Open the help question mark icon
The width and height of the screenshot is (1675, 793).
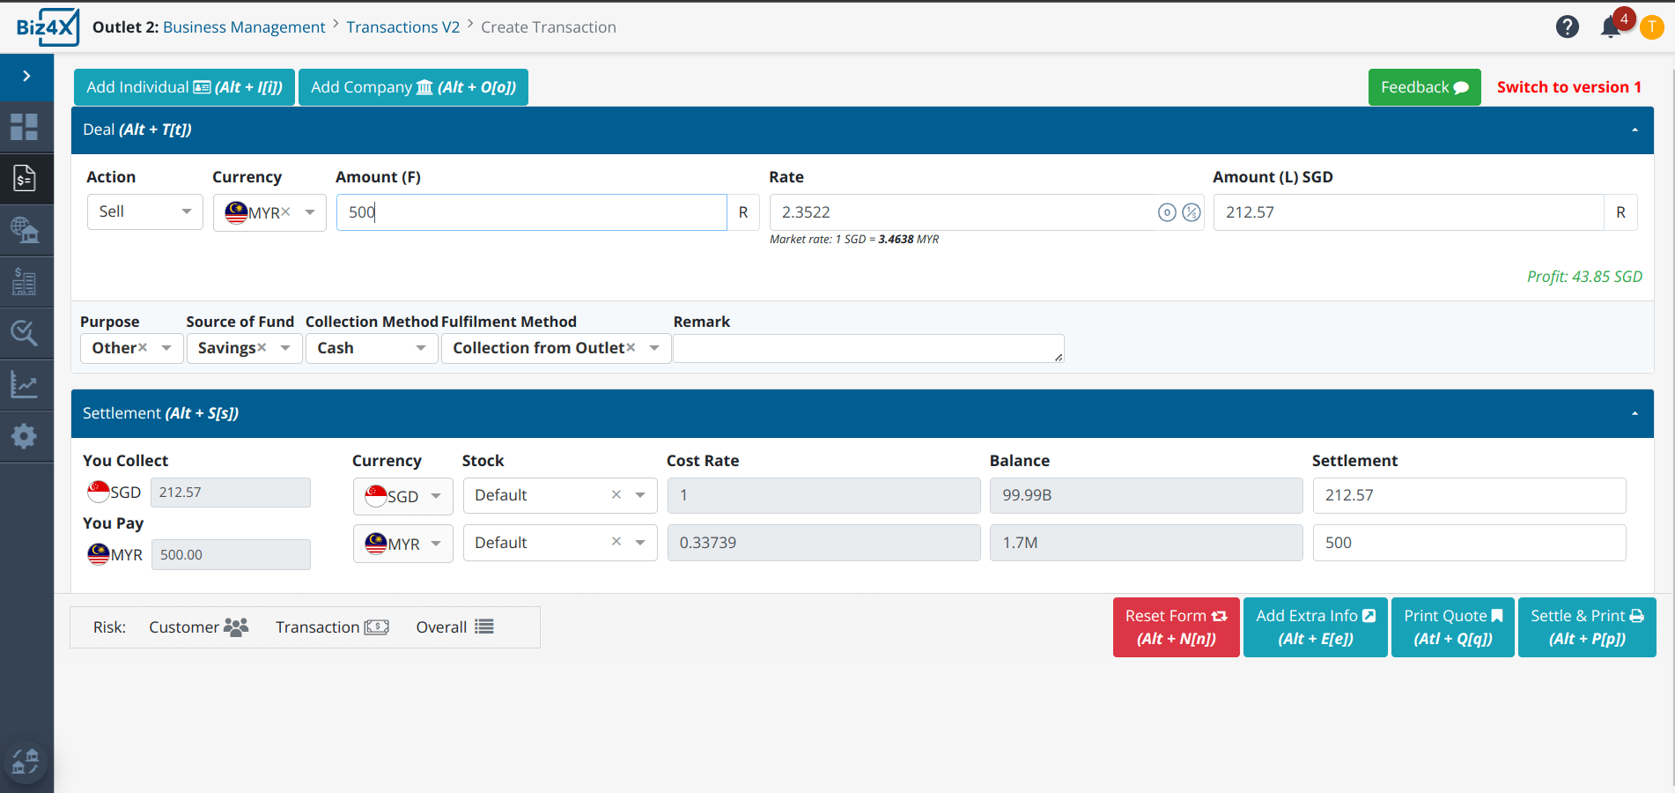click(1567, 27)
